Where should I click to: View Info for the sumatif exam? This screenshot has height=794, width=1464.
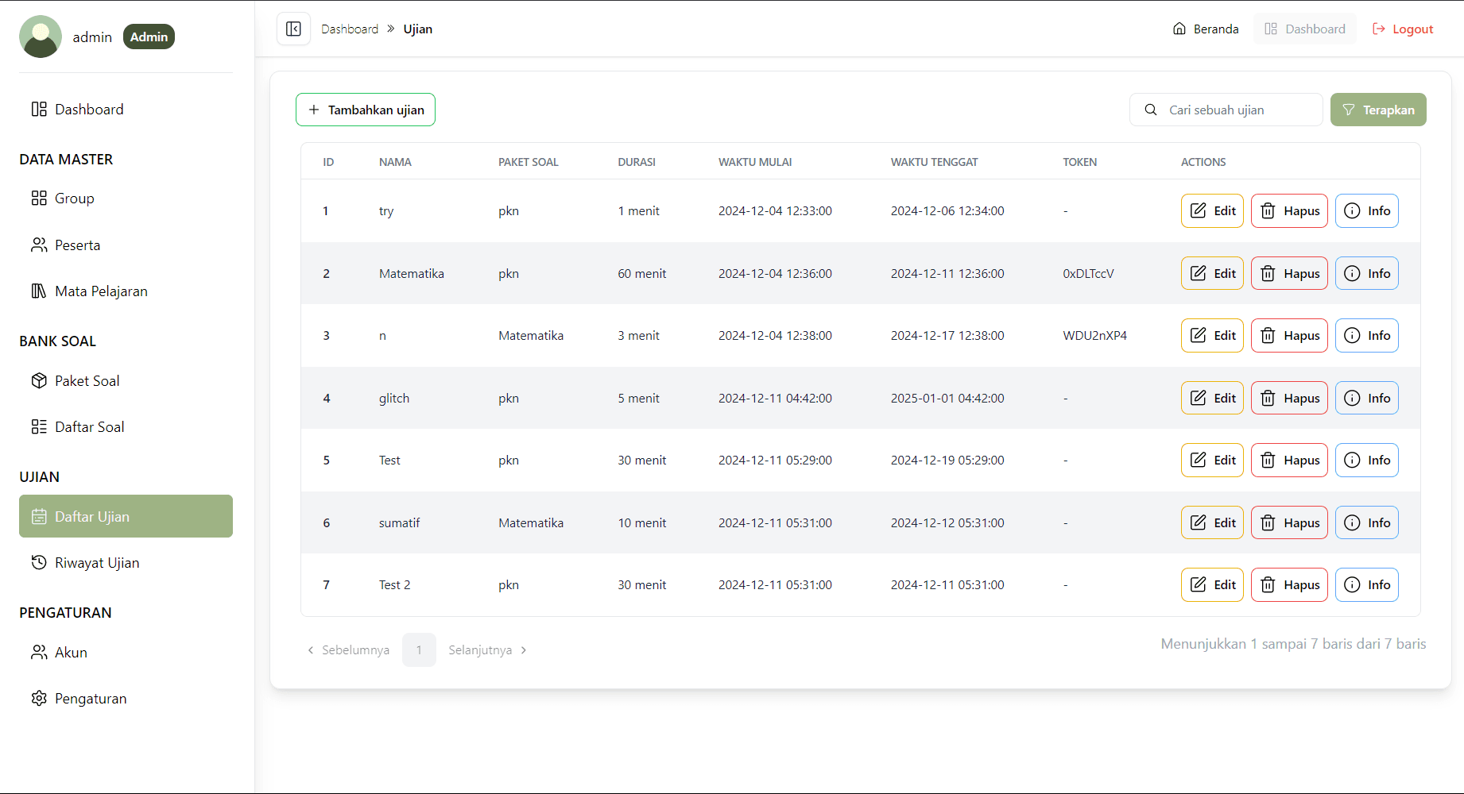[1366, 522]
